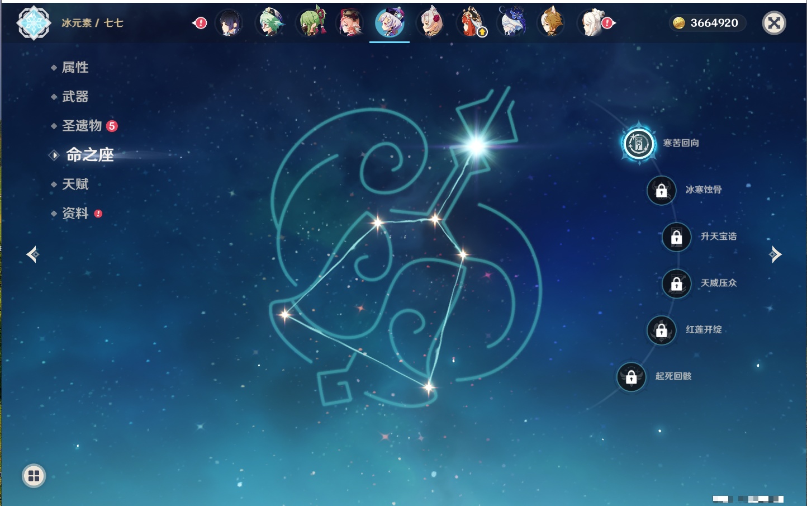View locked constellation 天威压众

coord(676,283)
